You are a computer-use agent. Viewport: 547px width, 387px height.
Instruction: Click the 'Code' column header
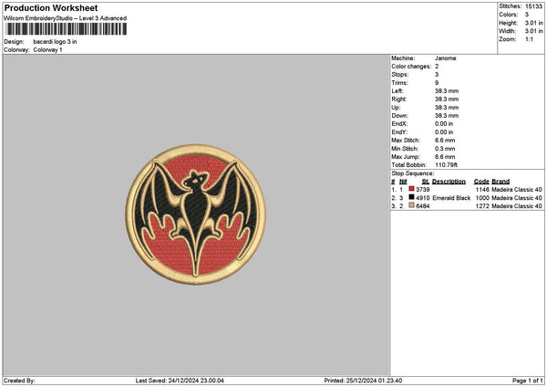click(x=481, y=182)
